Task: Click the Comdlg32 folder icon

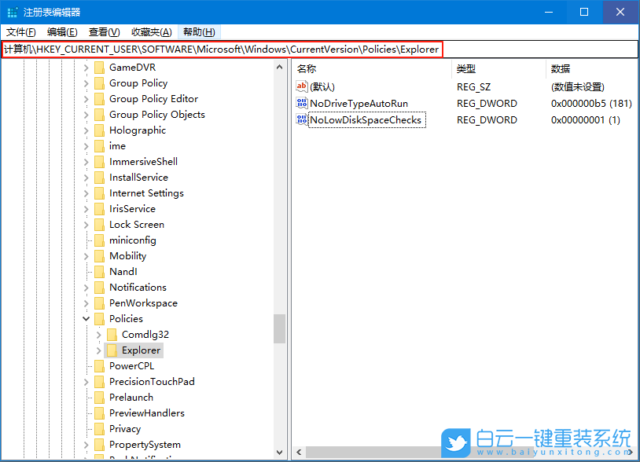Action: point(111,334)
